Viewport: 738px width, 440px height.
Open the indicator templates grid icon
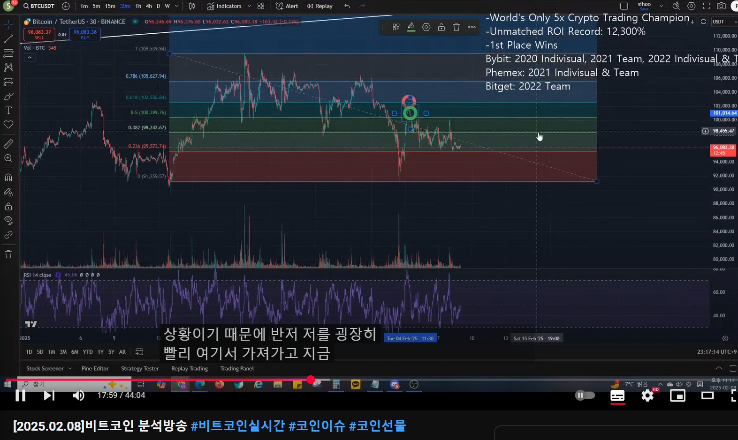[x=261, y=6]
